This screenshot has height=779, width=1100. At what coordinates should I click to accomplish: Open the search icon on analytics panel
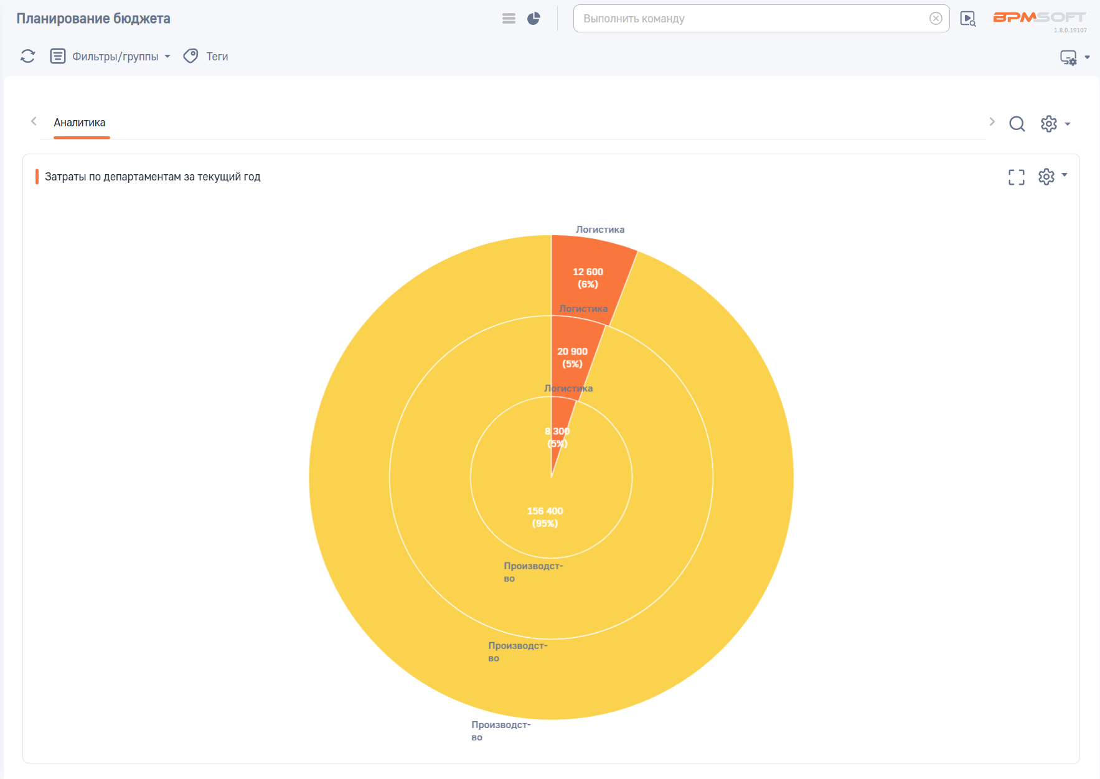click(x=1017, y=124)
